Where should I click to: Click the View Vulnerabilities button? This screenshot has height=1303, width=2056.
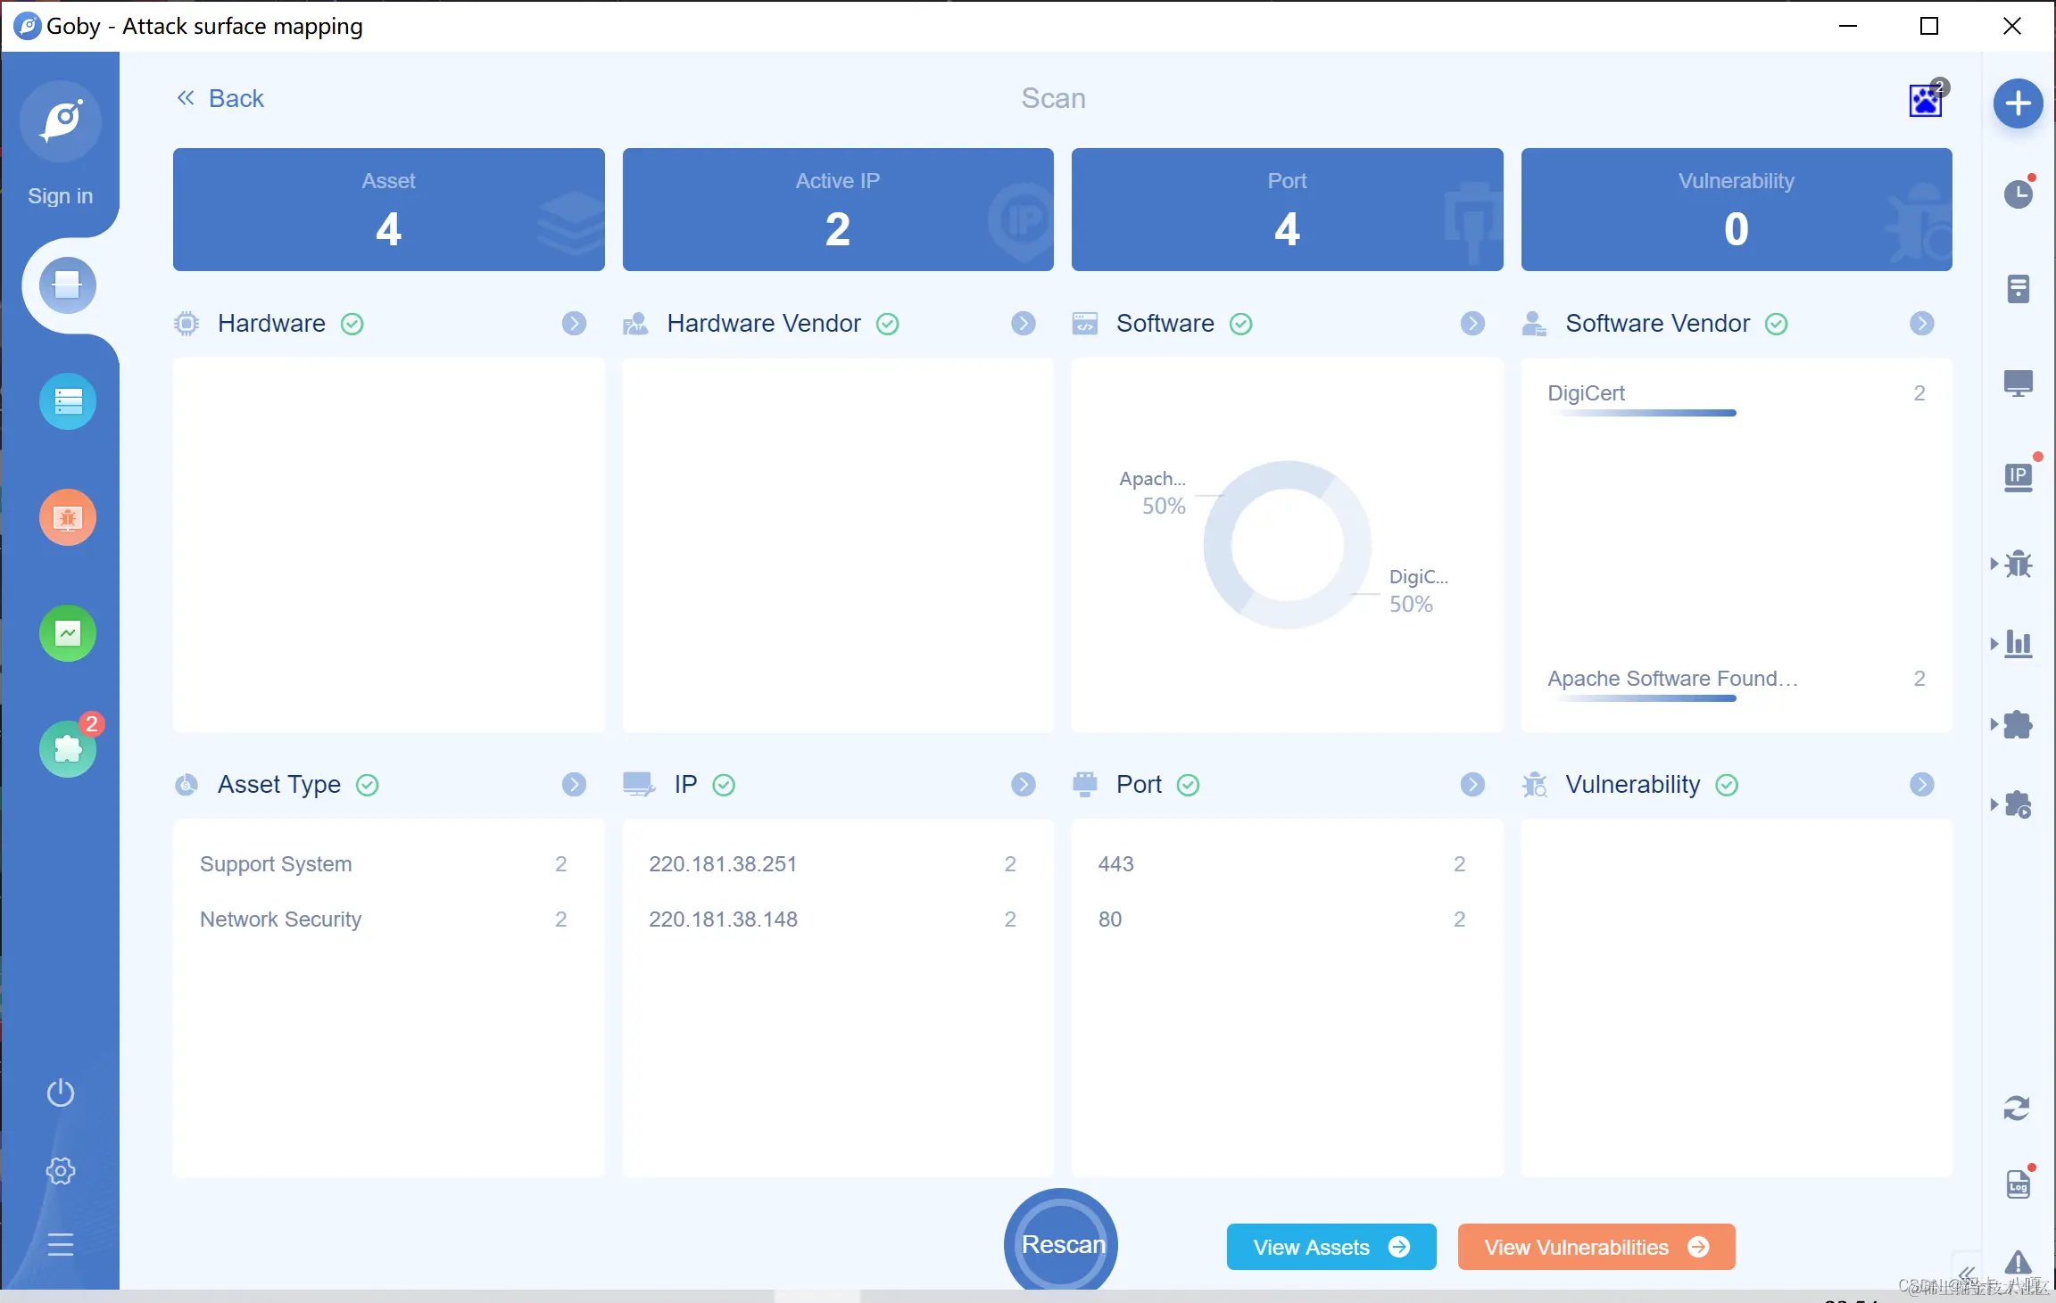pyautogui.click(x=1596, y=1247)
